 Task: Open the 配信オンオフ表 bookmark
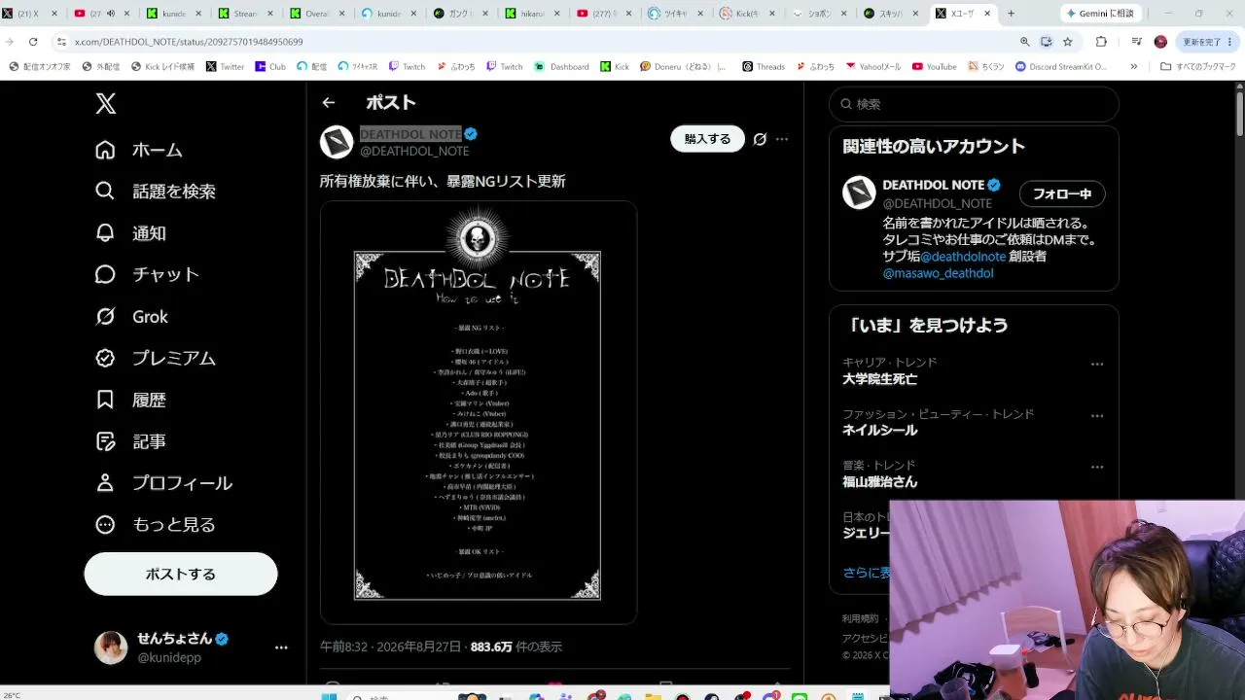coord(40,67)
